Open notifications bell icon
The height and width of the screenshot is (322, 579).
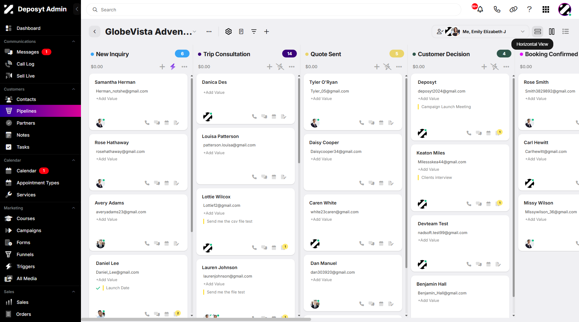(480, 9)
